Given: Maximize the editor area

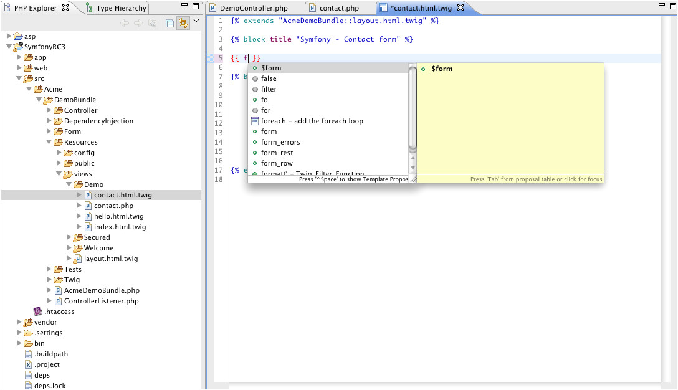Looking at the screenshot, I should 673,6.
